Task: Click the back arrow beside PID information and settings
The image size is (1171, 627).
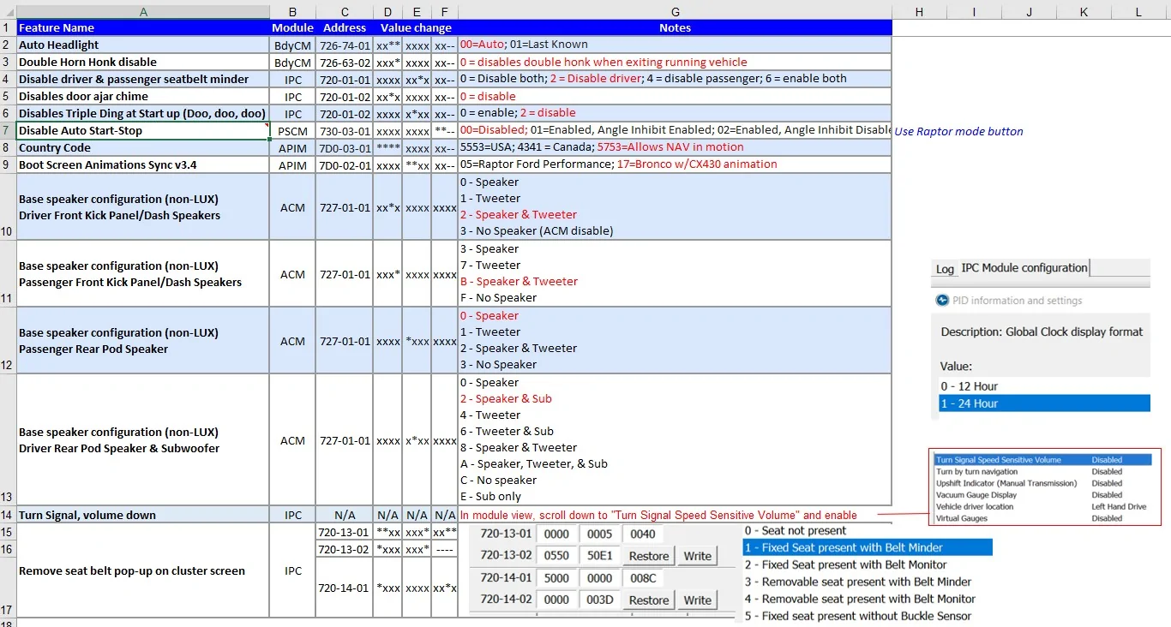Action: 941,301
